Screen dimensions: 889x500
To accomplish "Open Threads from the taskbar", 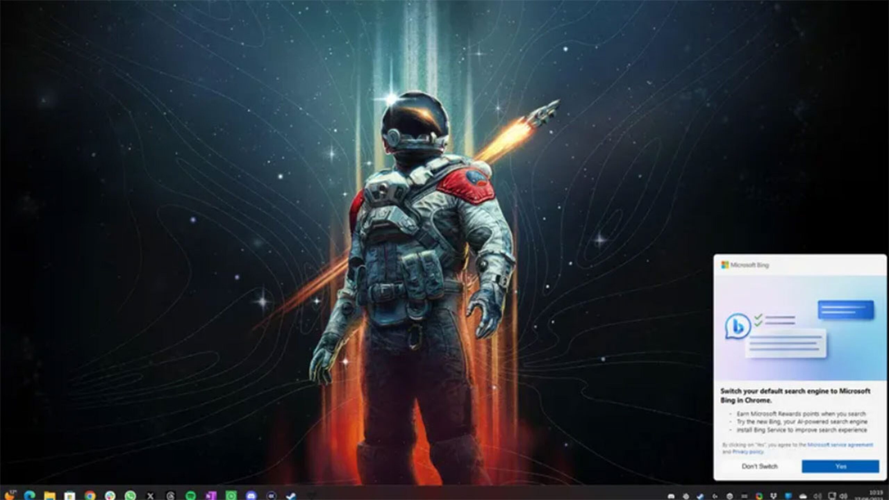I will pos(171,496).
